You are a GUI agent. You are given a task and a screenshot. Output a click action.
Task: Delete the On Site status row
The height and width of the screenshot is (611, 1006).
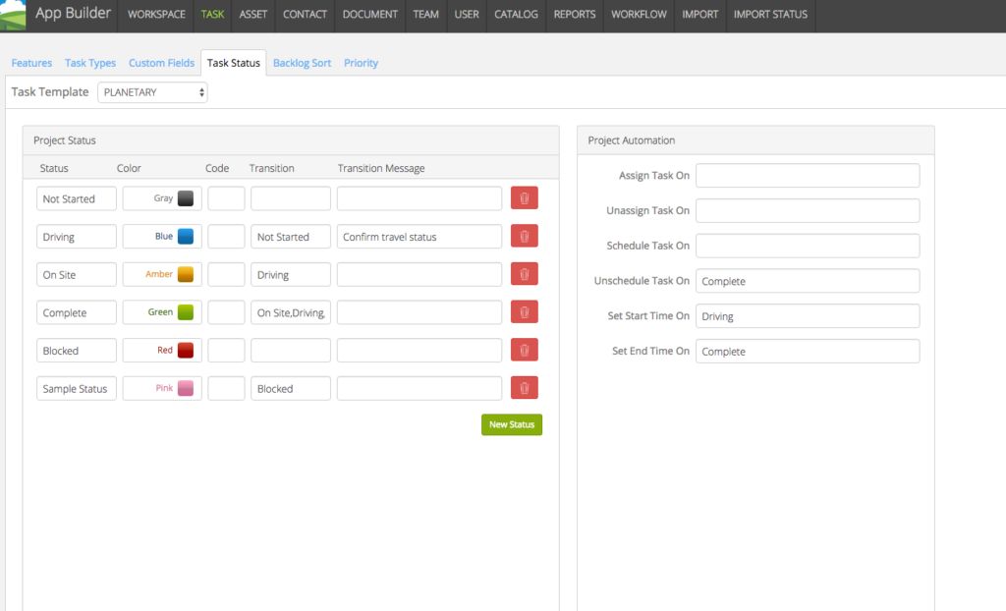click(525, 274)
